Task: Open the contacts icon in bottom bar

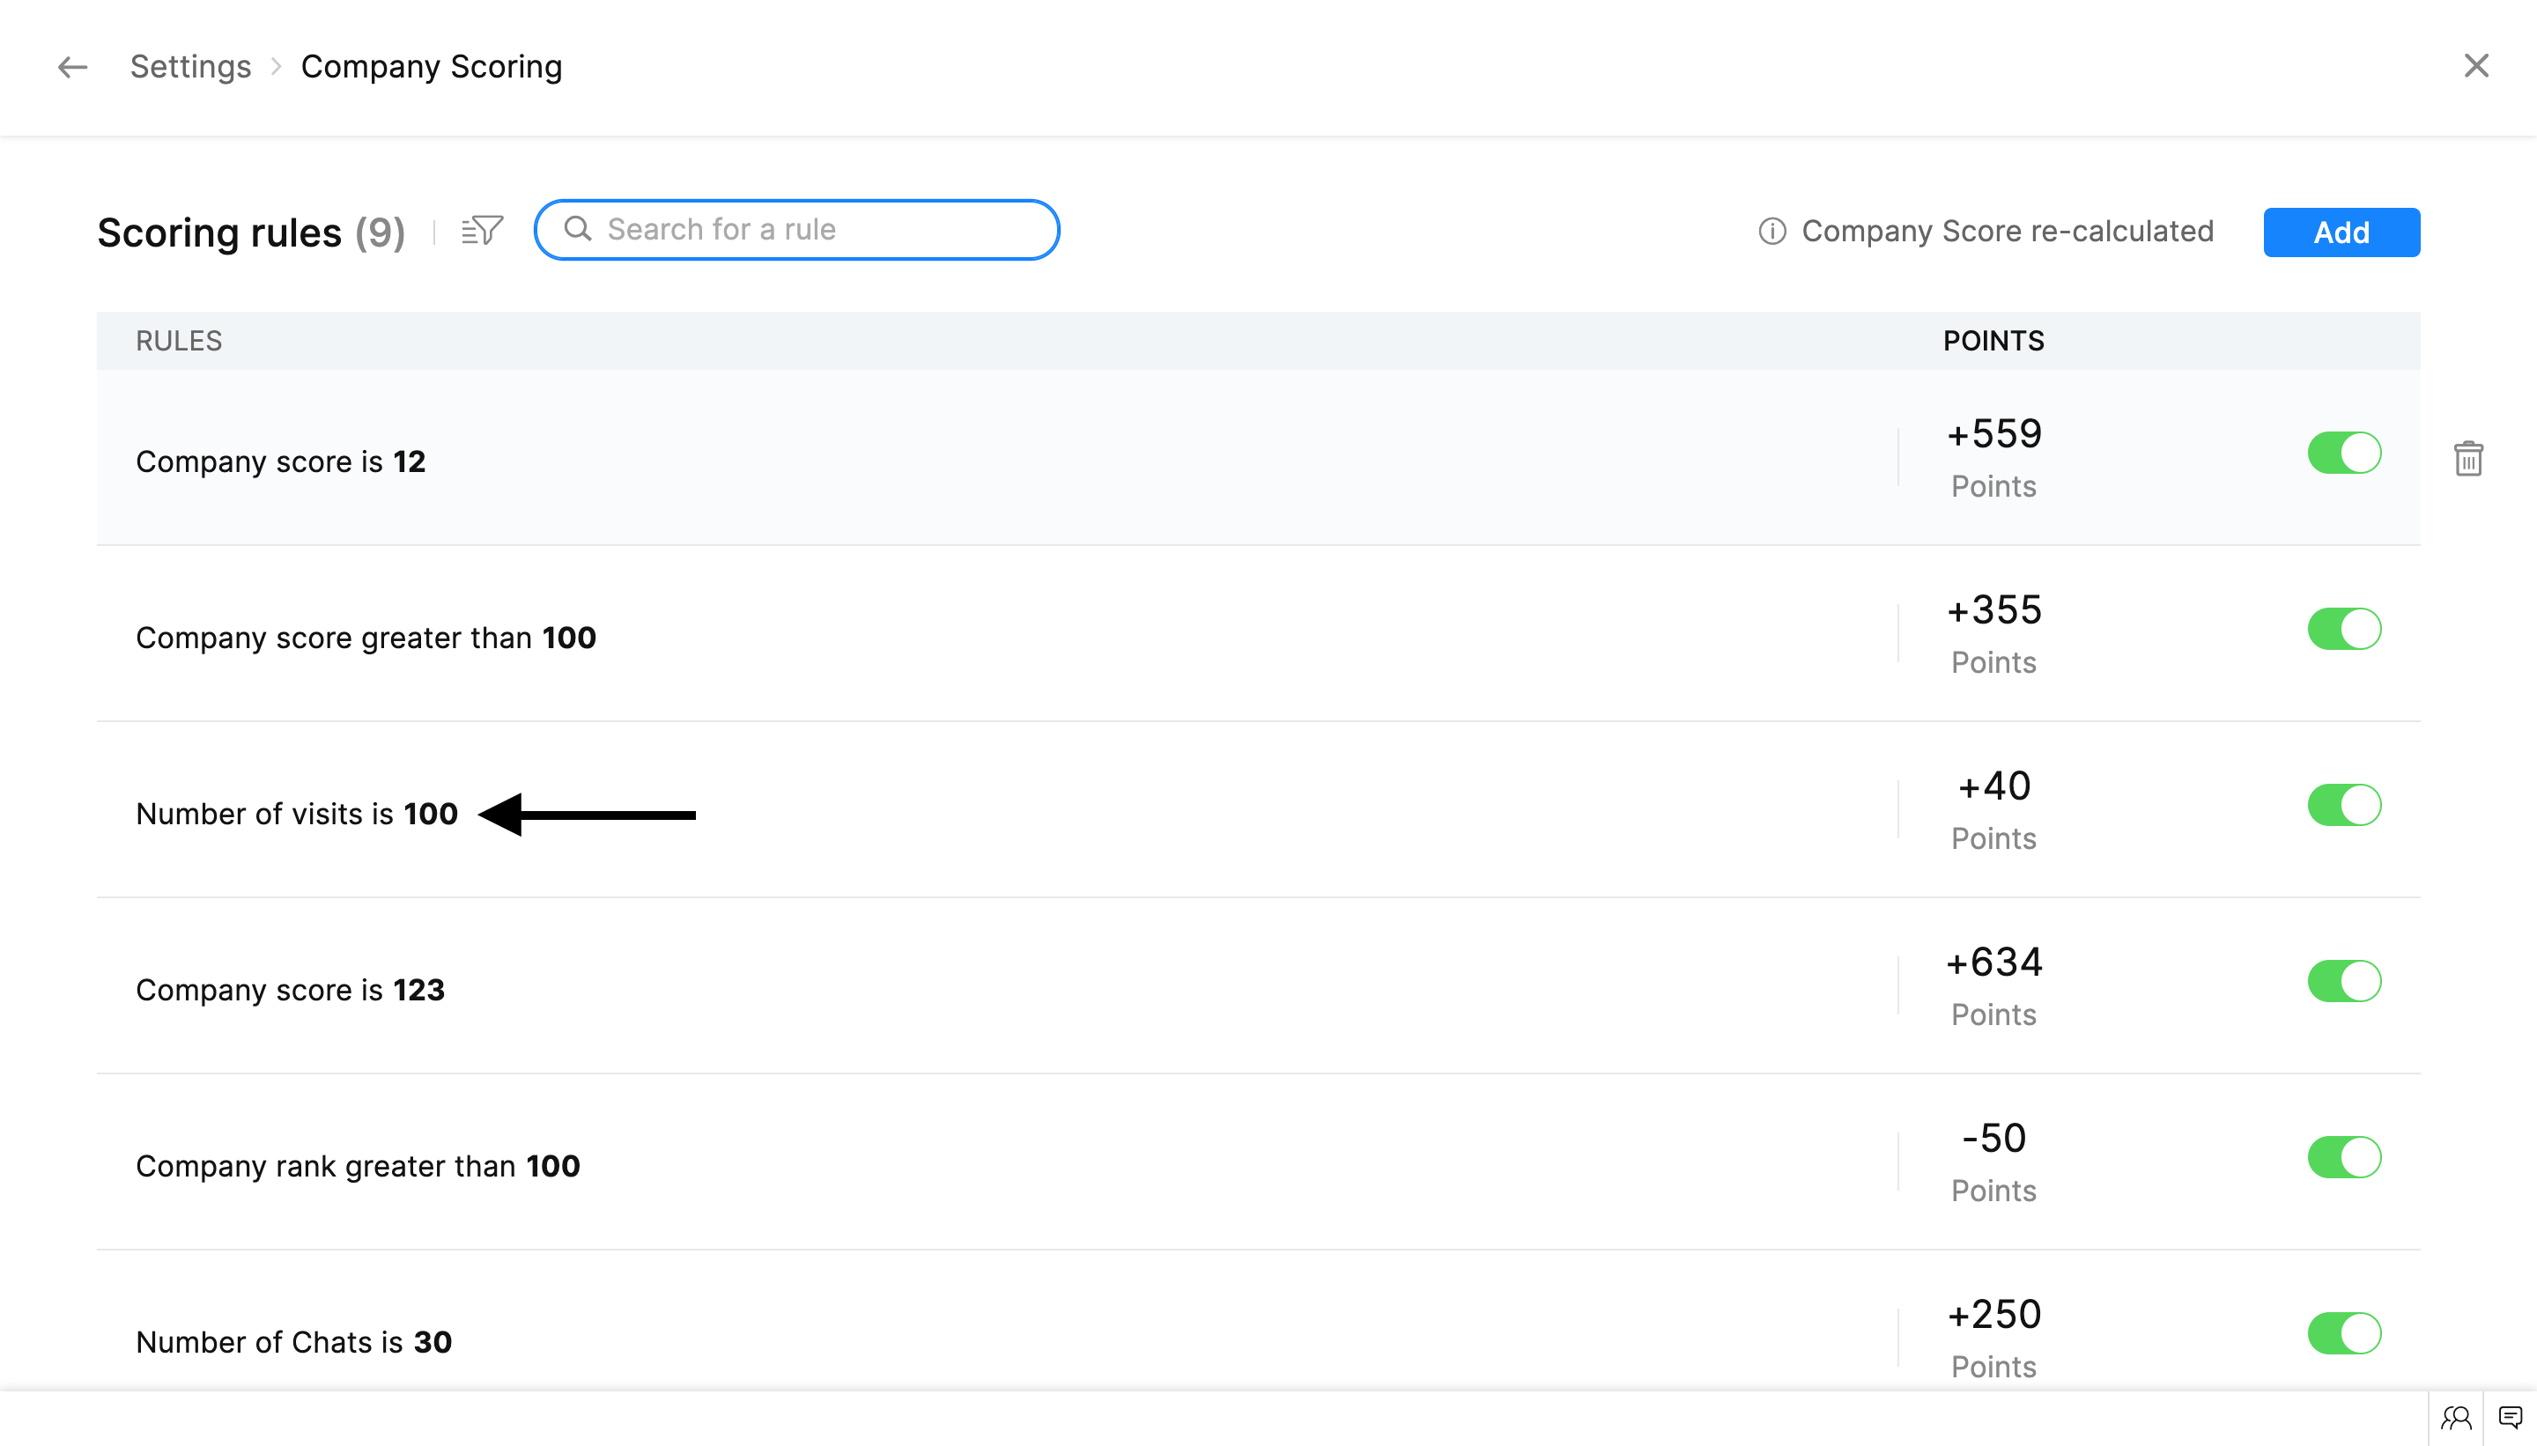Action: pos(2456,1417)
